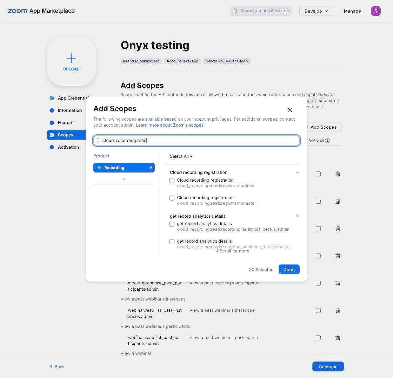The width and height of the screenshot is (393, 378).
Task: Check cloud_recording:read:recording_analytics_details:master scope
Action: [172, 242]
